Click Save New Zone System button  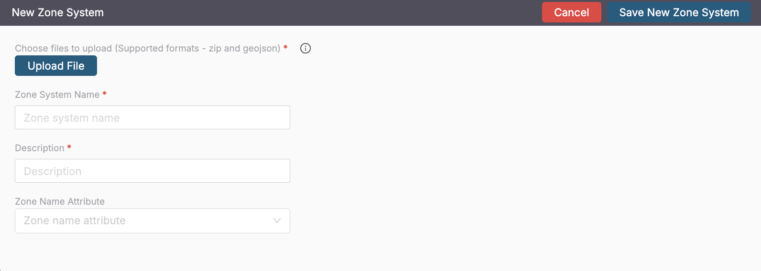click(x=679, y=12)
